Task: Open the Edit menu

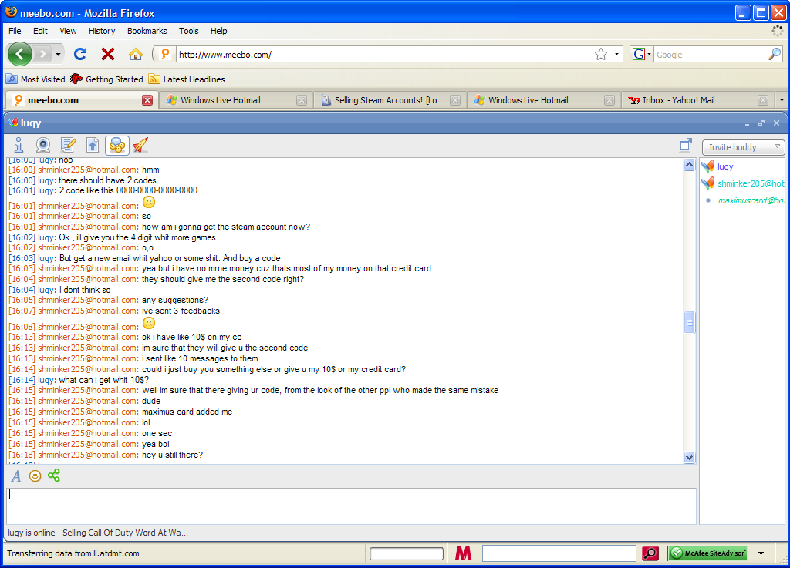Action: (40, 31)
